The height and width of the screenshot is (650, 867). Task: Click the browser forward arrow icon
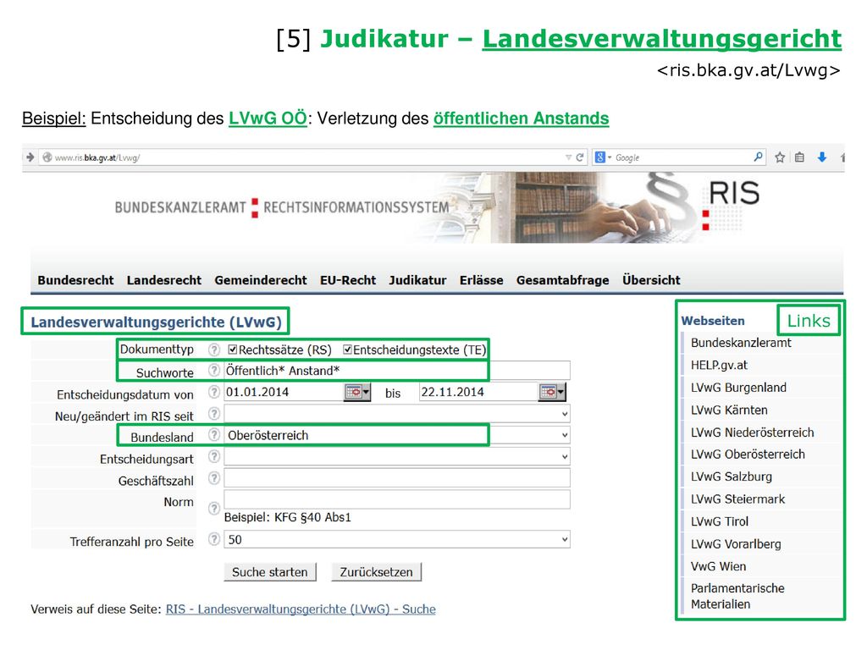coord(30,157)
